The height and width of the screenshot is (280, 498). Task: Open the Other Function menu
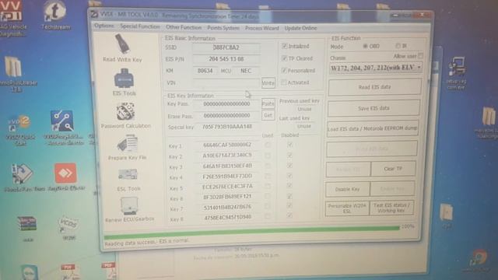point(184,27)
